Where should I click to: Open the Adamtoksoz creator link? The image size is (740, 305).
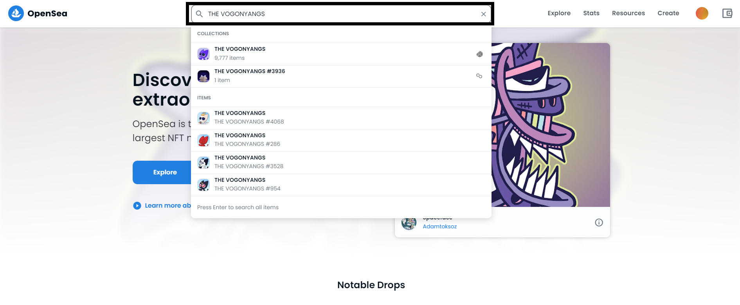(x=439, y=226)
